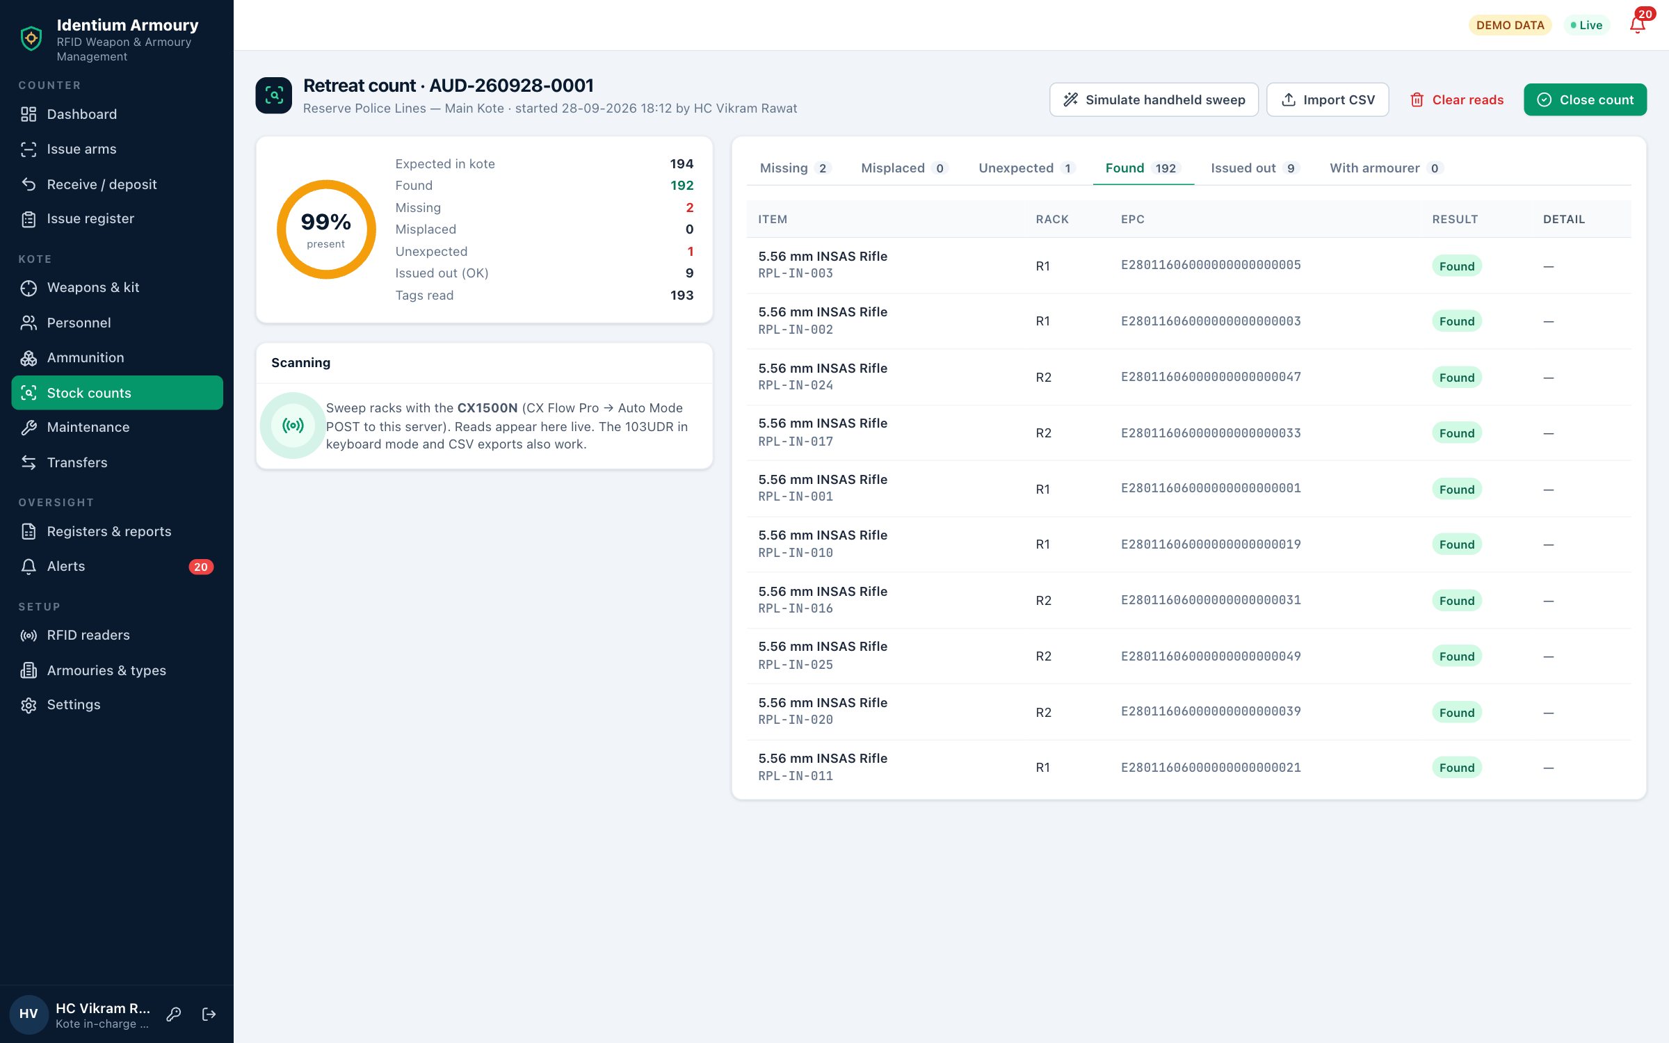Click Clear reads
Image resolution: width=1669 pixels, height=1043 pixels.
click(x=1457, y=99)
